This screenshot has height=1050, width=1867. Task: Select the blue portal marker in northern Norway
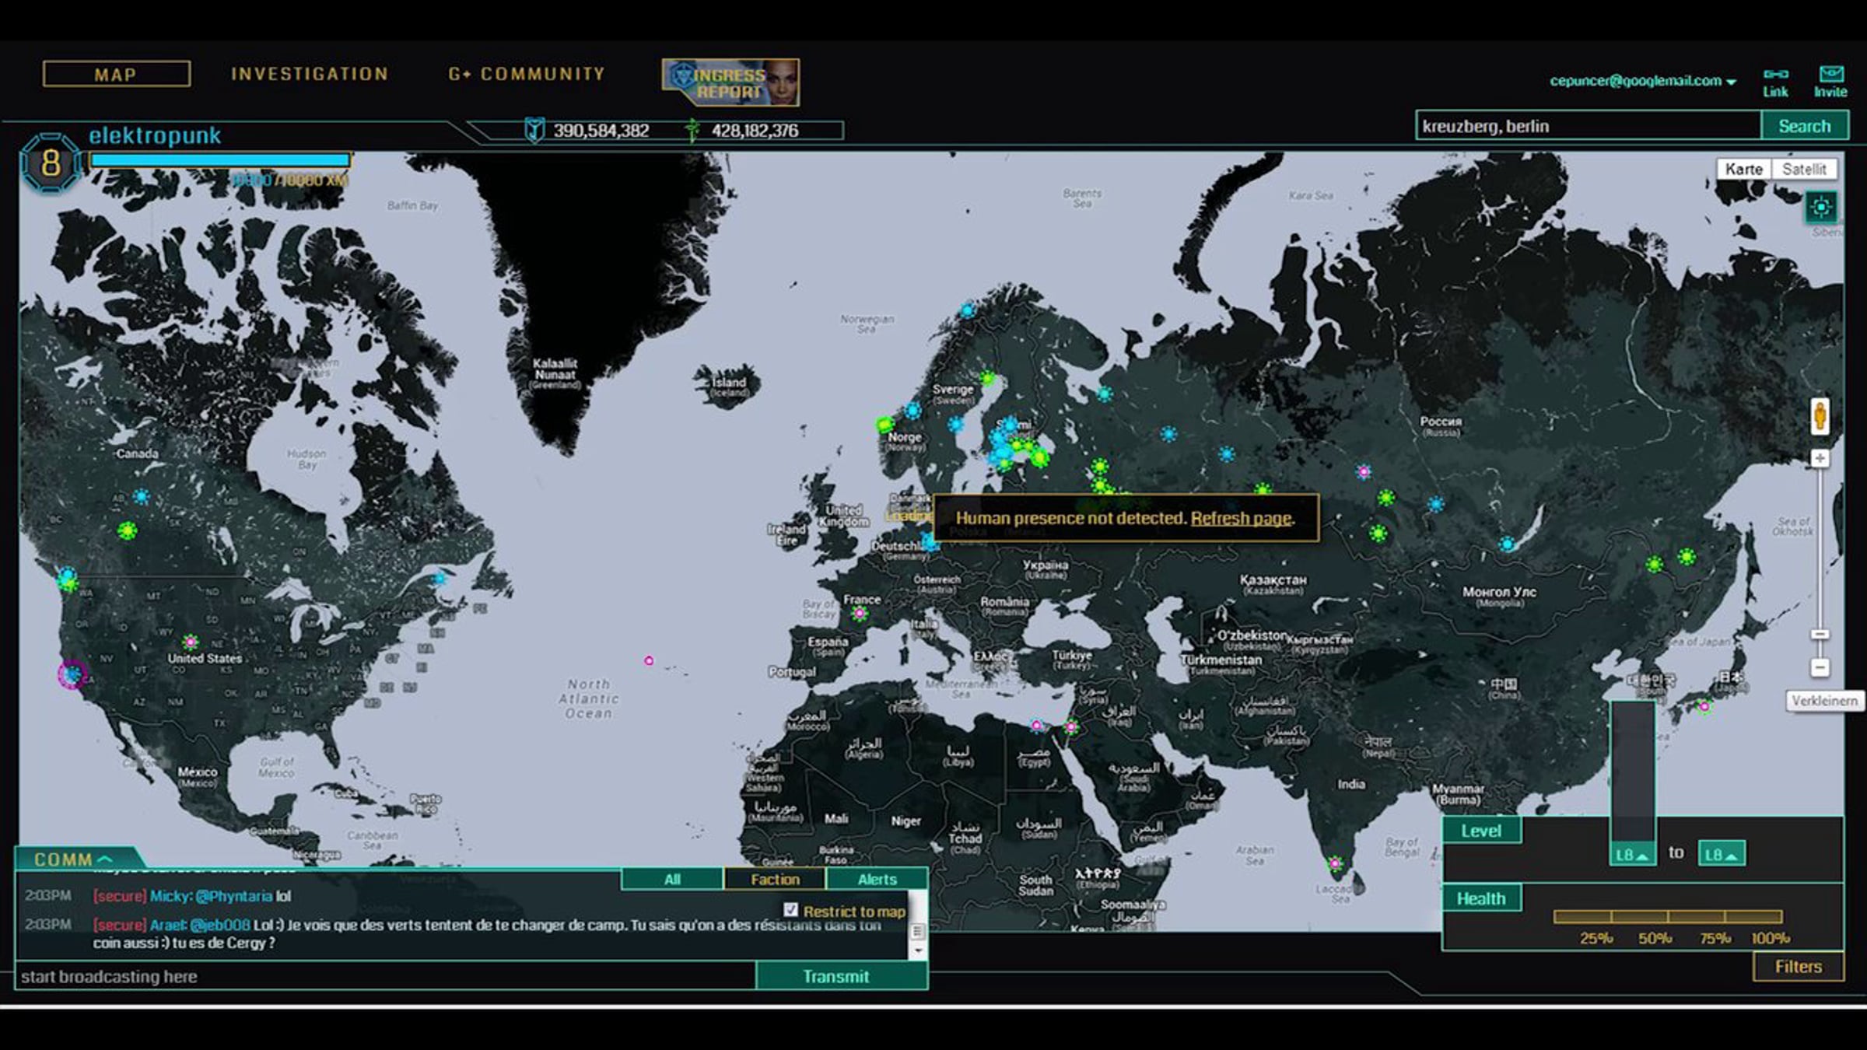click(x=967, y=310)
